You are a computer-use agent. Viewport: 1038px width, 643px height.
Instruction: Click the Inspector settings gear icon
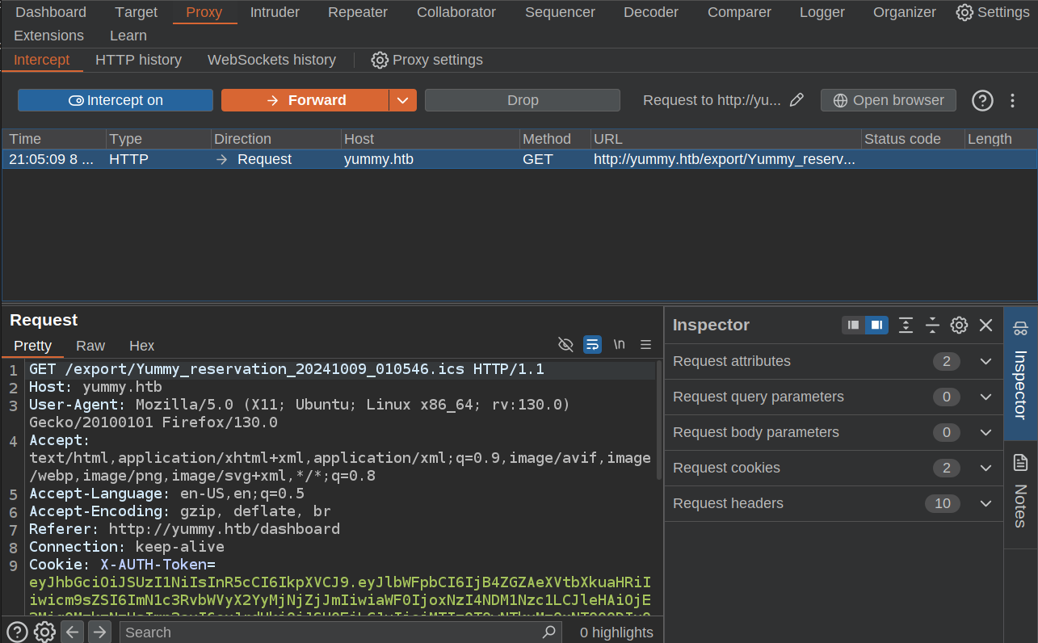pyautogui.click(x=959, y=325)
